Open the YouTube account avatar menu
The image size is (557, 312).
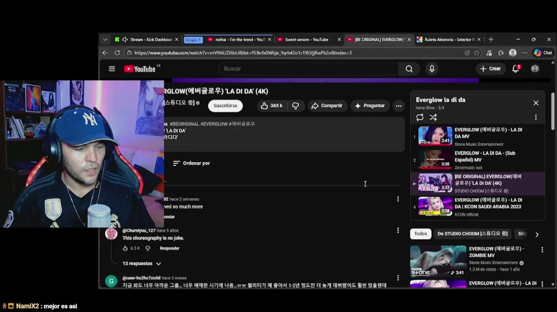pos(535,68)
